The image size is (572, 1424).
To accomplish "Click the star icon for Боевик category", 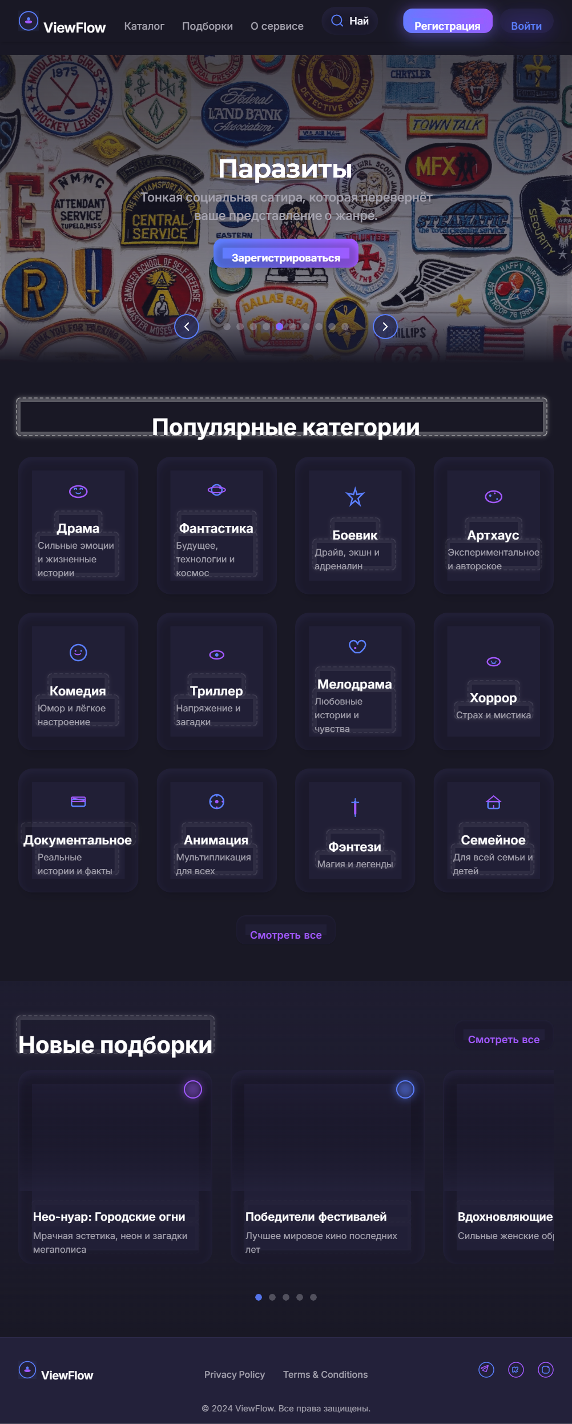I will [x=355, y=497].
